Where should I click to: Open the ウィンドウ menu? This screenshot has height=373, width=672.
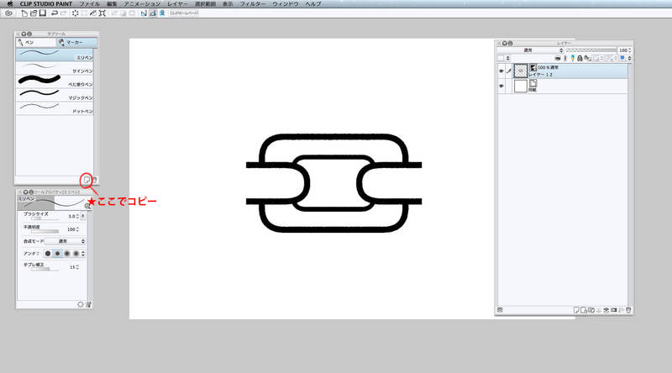(x=286, y=4)
